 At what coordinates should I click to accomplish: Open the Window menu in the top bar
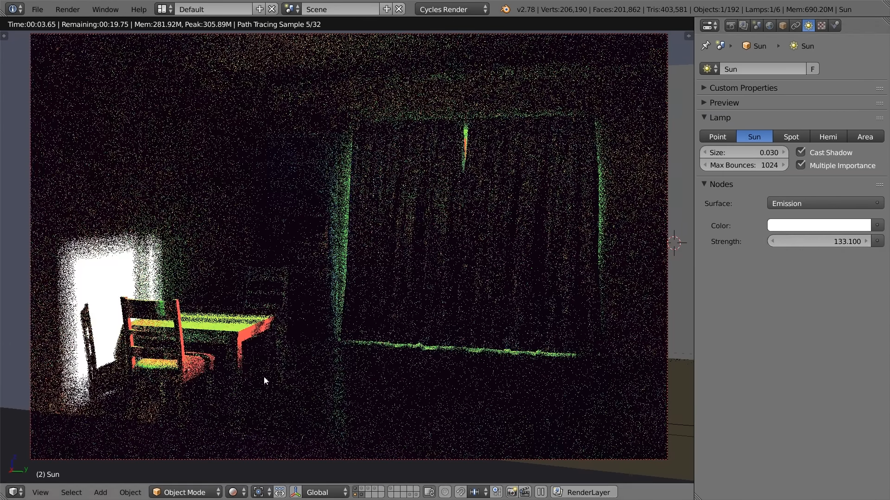point(105,9)
